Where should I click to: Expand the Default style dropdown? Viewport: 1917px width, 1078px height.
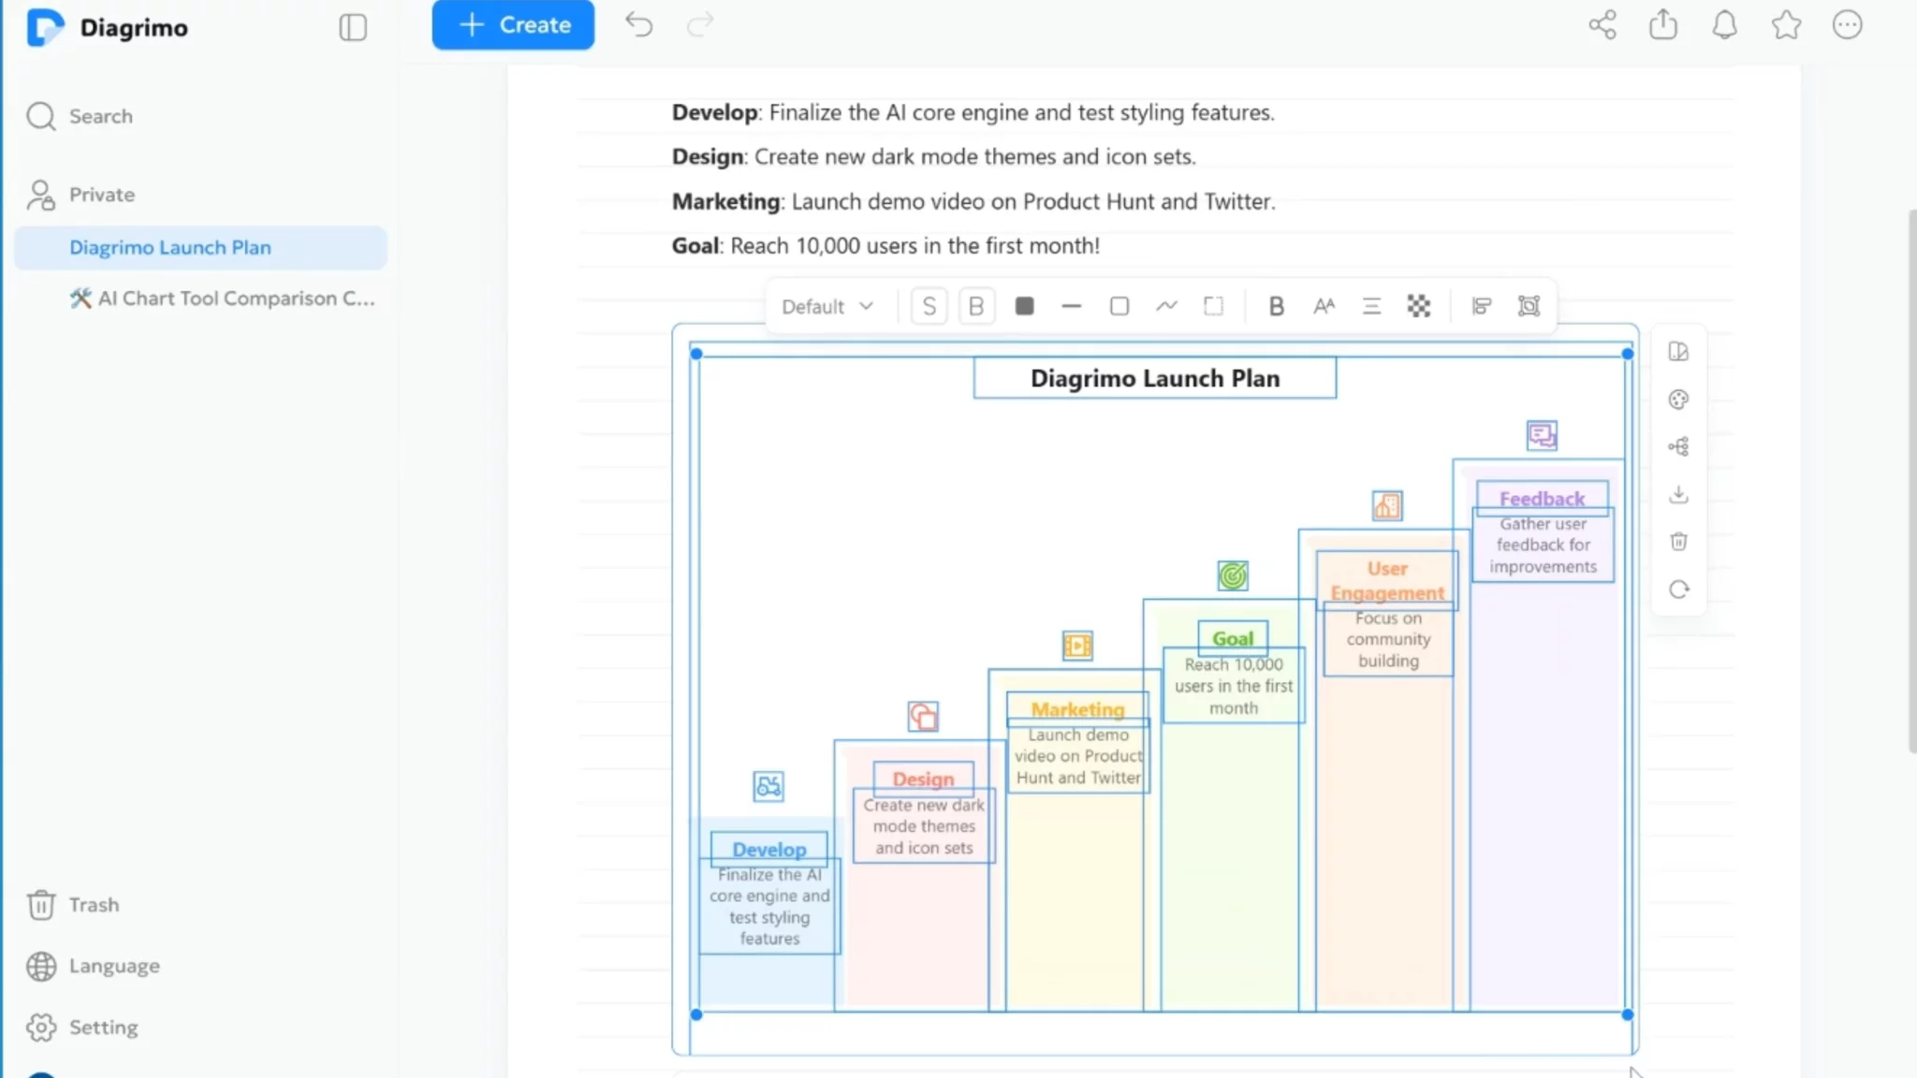827,307
